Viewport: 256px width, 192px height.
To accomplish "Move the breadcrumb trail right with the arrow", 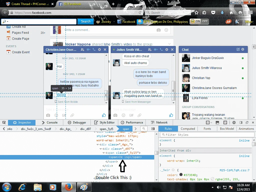I will pyautogui.click(x=135, y=129).
